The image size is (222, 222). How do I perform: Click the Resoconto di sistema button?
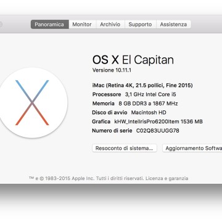(x=125, y=148)
